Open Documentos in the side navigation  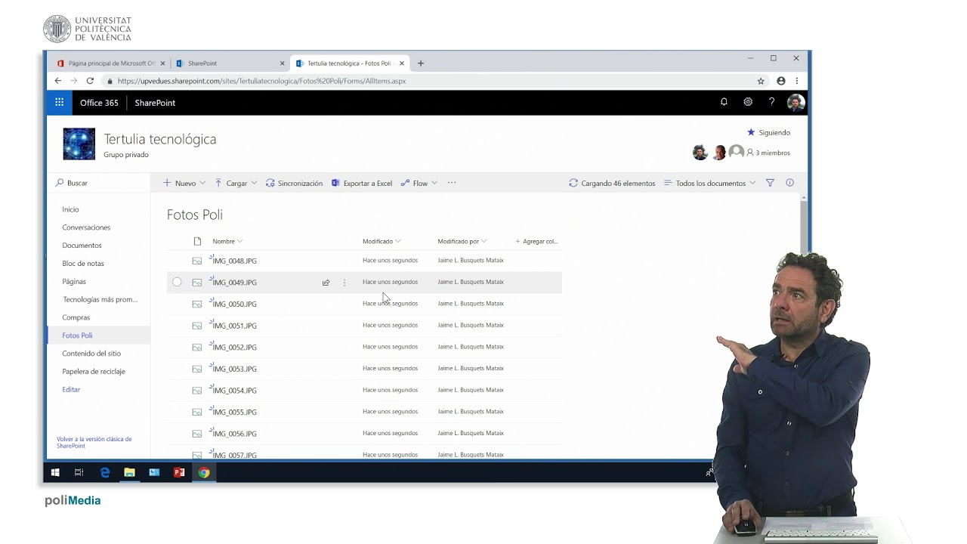tap(82, 246)
